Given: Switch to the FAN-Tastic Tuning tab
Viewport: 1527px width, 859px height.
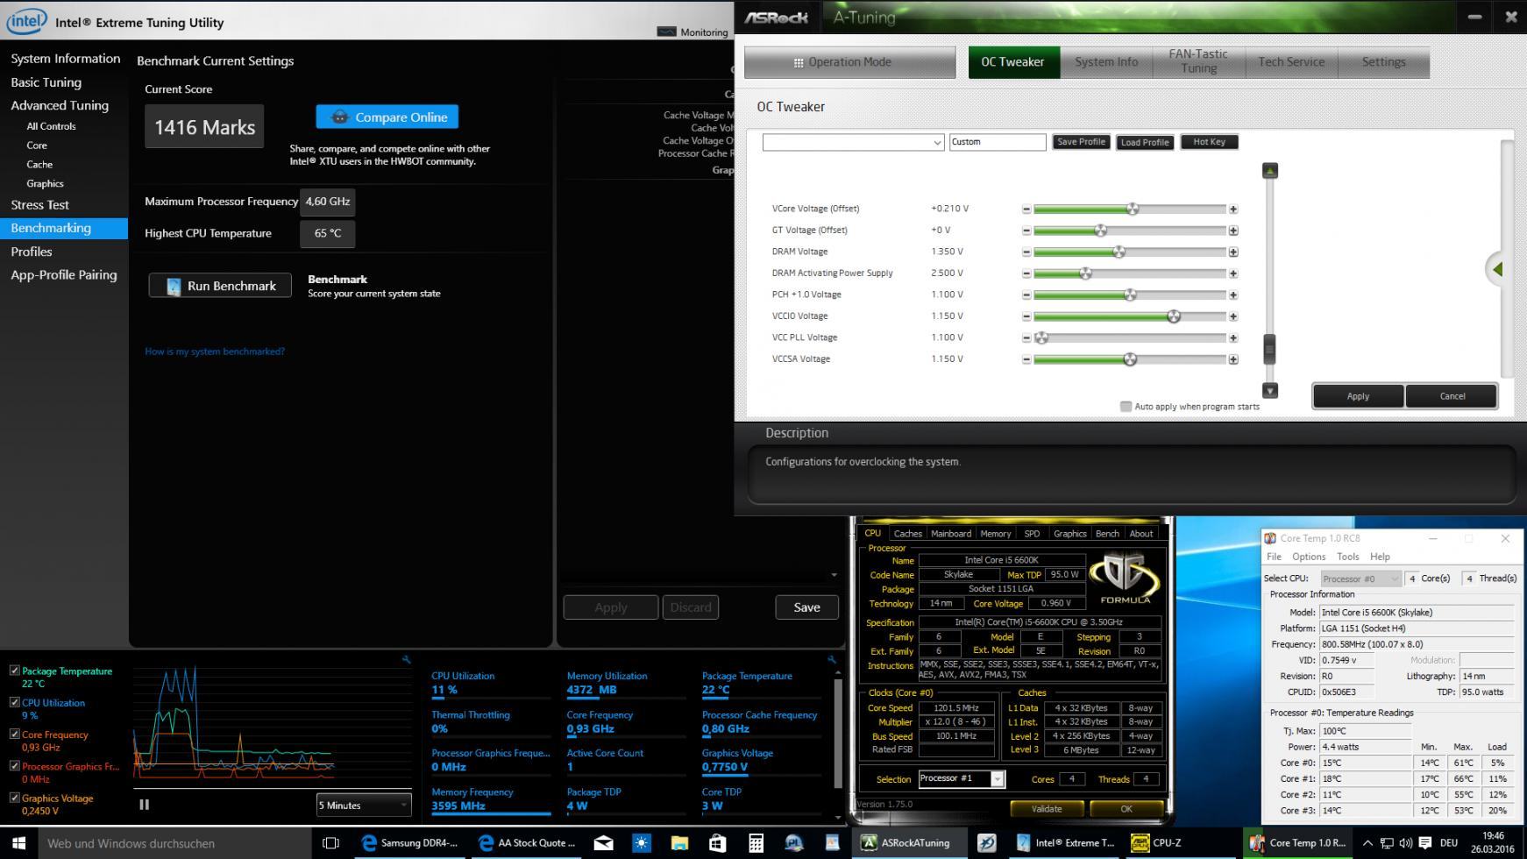Looking at the screenshot, I should tap(1197, 62).
